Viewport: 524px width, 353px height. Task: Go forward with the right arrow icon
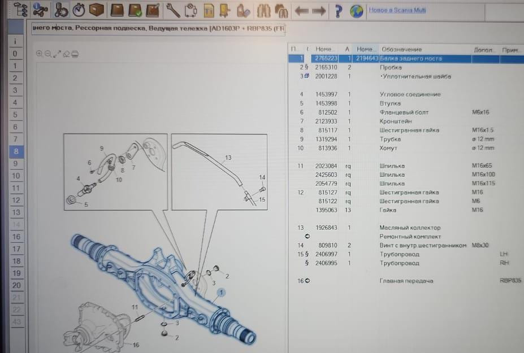(319, 11)
